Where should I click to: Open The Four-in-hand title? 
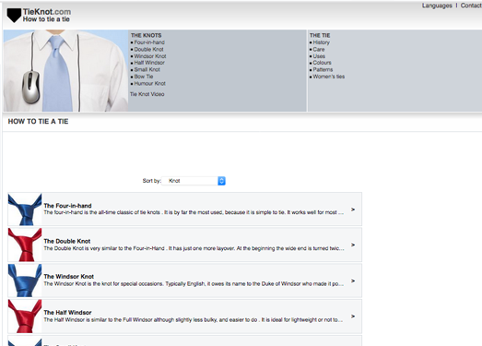click(x=67, y=206)
